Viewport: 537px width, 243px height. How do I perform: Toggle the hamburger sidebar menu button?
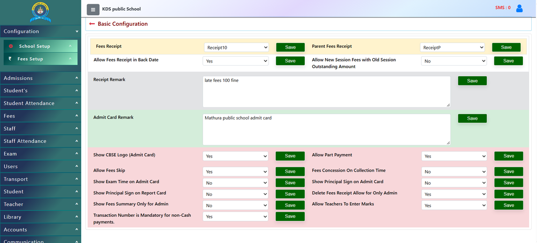93,9
